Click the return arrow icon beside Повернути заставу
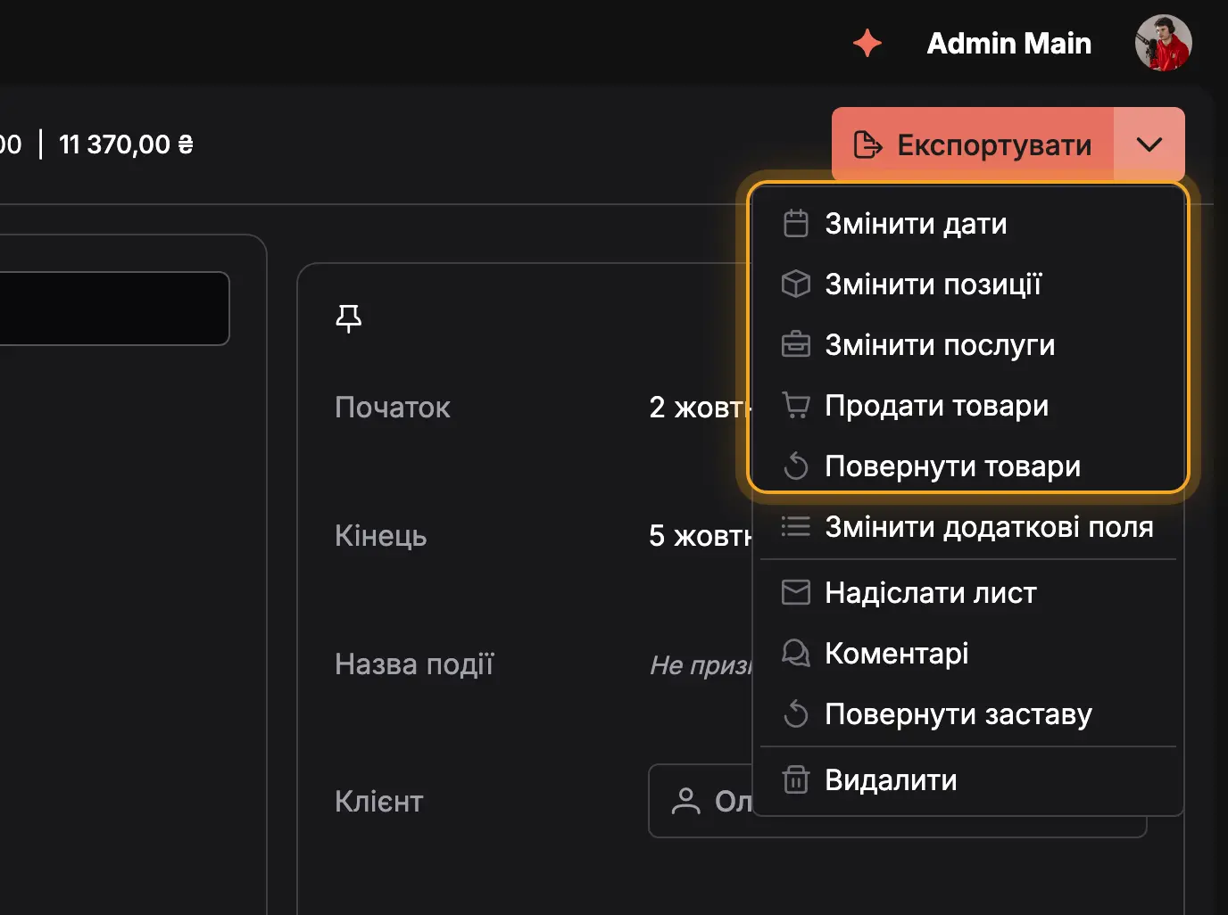 (x=795, y=713)
